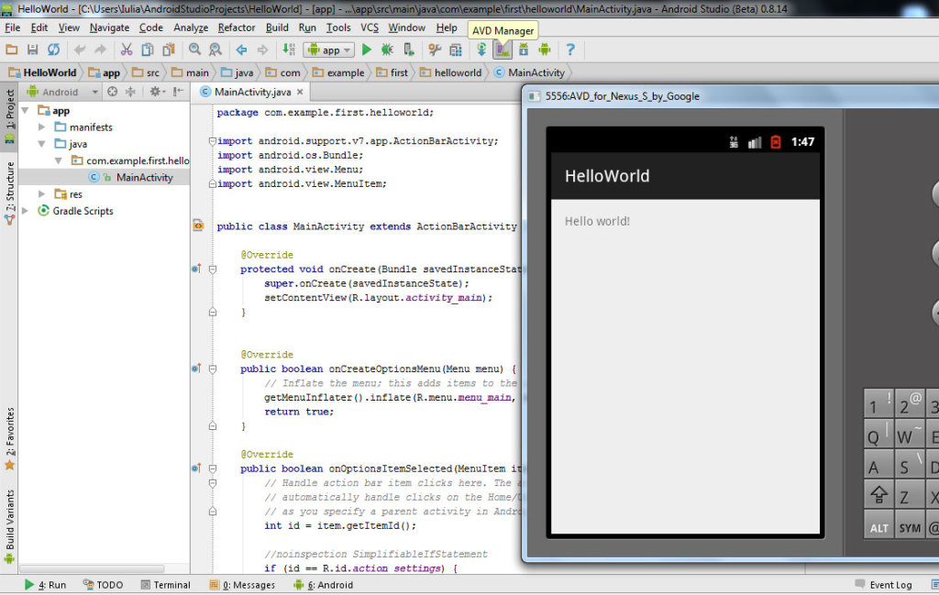Click the HelloWorld title in the emulator
939x595 pixels.
click(x=607, y=176)
